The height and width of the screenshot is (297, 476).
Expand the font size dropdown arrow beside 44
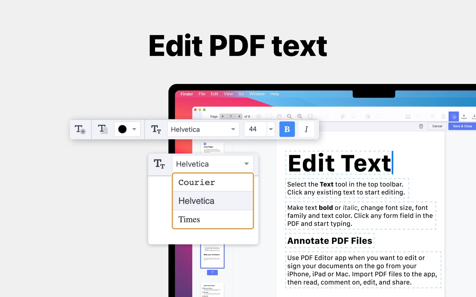[x=271, y=129]
